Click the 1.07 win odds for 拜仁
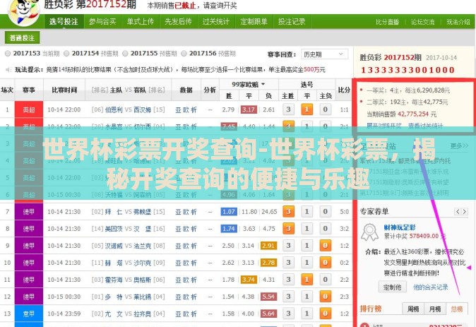Viewport: 476px width, 327px height. [x=229, y=212]
